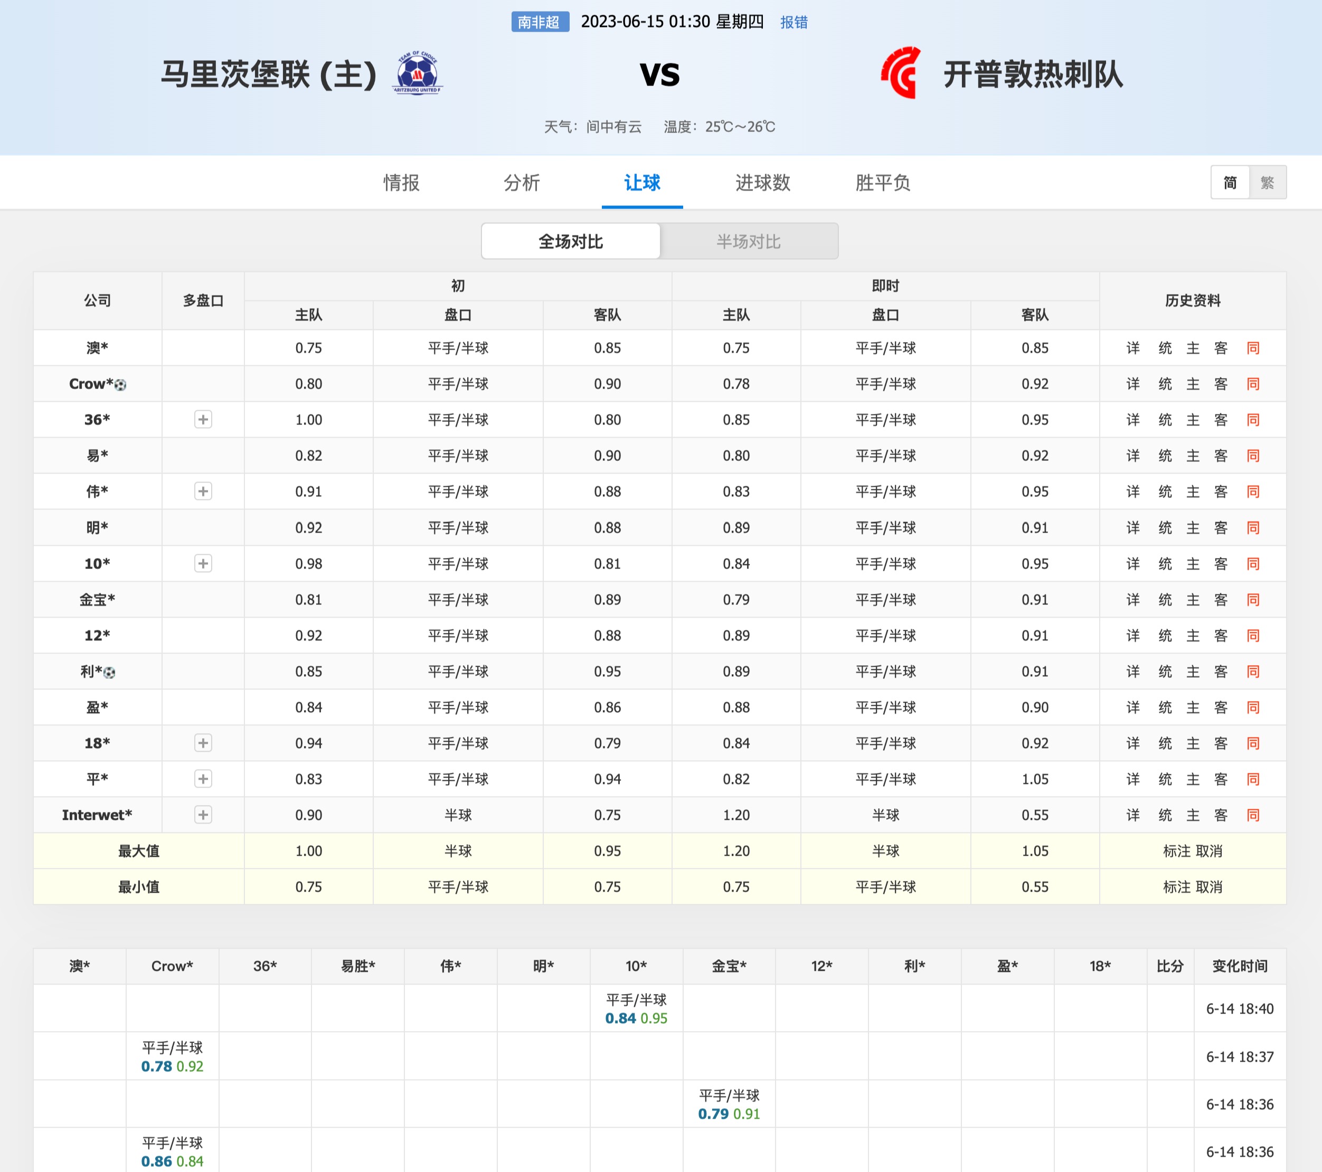Open the 分析 tab
This screenshot has width=1322, height=1172.
pos(521,182)
